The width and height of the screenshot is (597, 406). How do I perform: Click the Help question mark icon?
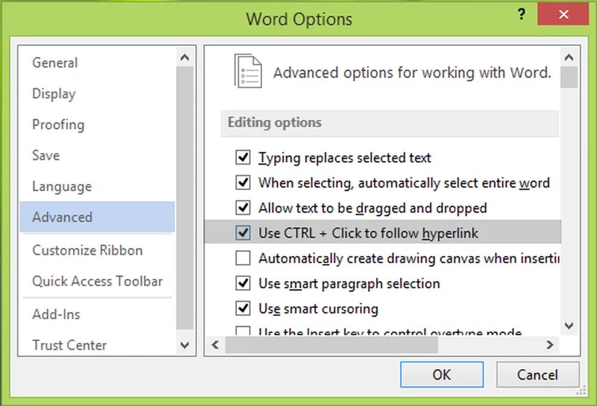tap(522, 14)
